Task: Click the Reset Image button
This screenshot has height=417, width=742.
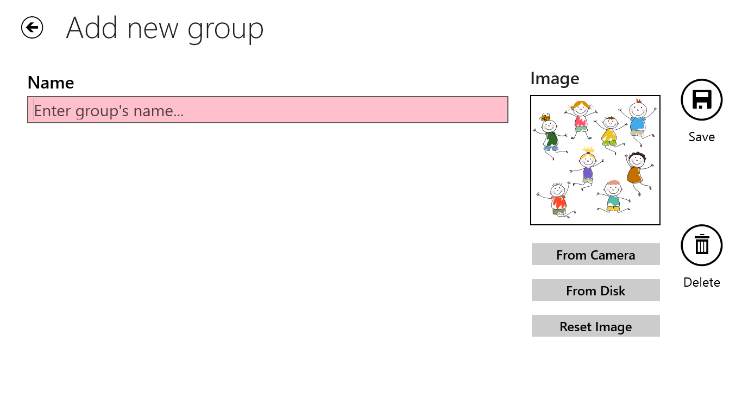Action: pyautogui.click(x=595, y=326)
